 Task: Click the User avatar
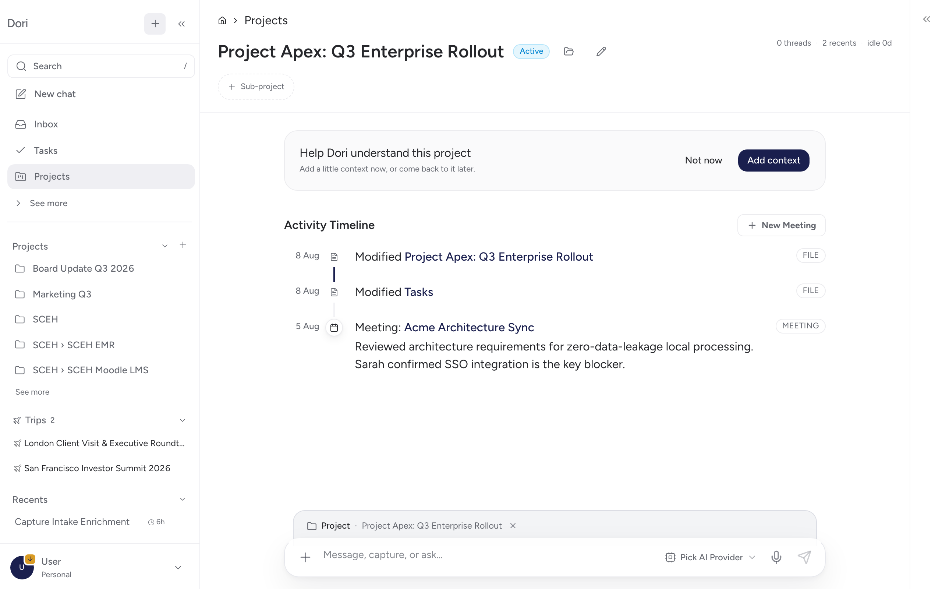(x=22, y=568)
